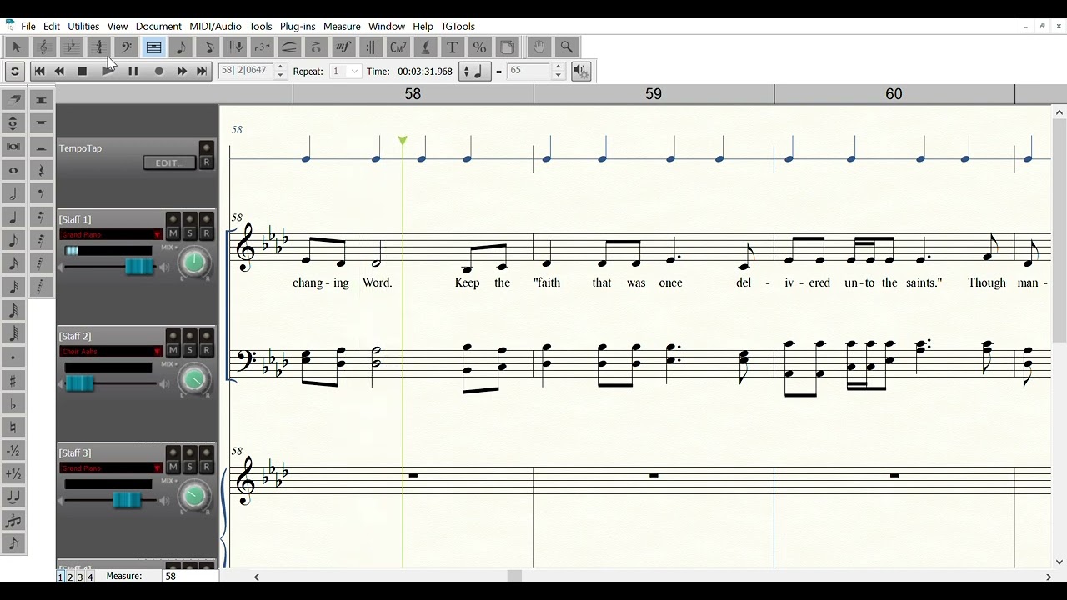Click the TempoTap EDIT button

point(169,162)
